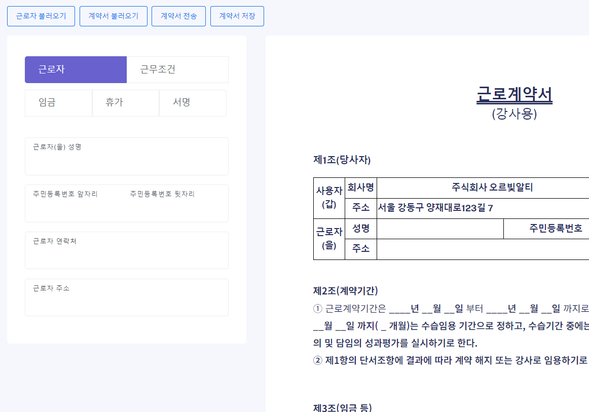Save the contract via 계약서 저장
The width and height of the screenshot is (589, 412).
[237, 16]
